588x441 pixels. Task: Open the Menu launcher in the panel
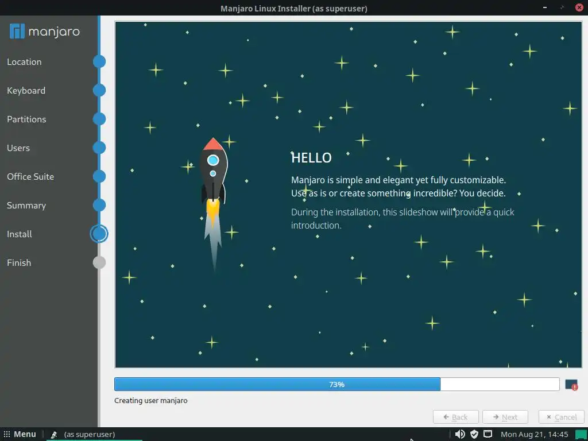pos(20,434)
